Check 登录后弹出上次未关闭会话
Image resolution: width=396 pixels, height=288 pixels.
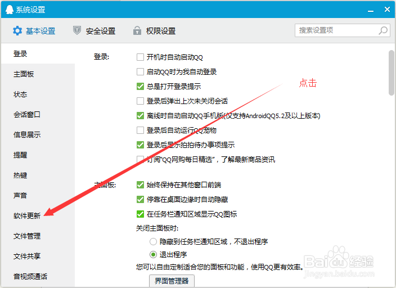[140, 101]
